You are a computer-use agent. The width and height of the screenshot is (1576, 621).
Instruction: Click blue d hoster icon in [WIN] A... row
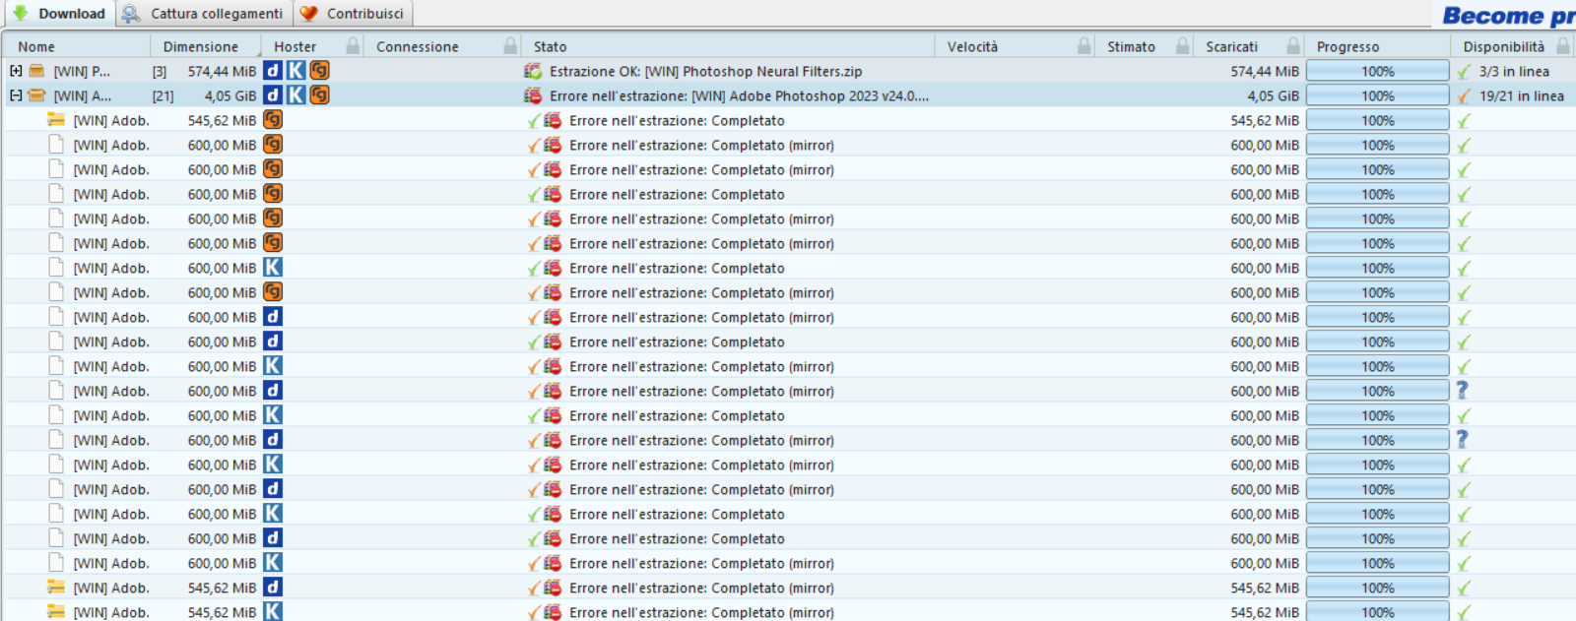[273, 95]
